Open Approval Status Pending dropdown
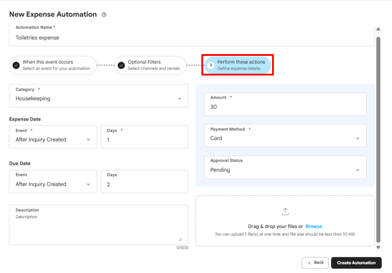This screenshot has height=273, width=392. coord(285,167)
